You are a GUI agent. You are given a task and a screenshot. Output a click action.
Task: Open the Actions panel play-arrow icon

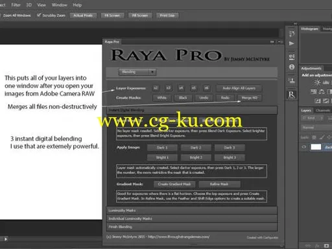(x=292, y=43)
